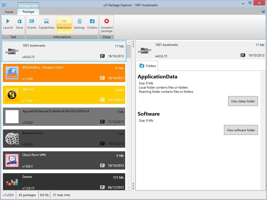Select the BrowserChoice package name
The width and height of the screenshot is (267, 200).
(x=33, y=133)
